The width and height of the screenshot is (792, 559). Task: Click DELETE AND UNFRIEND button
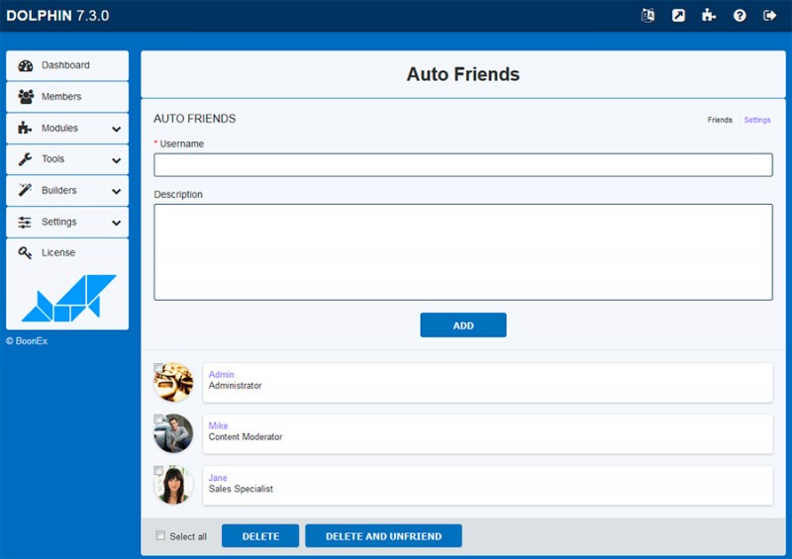pyautogui.click(x=383, y=536)
